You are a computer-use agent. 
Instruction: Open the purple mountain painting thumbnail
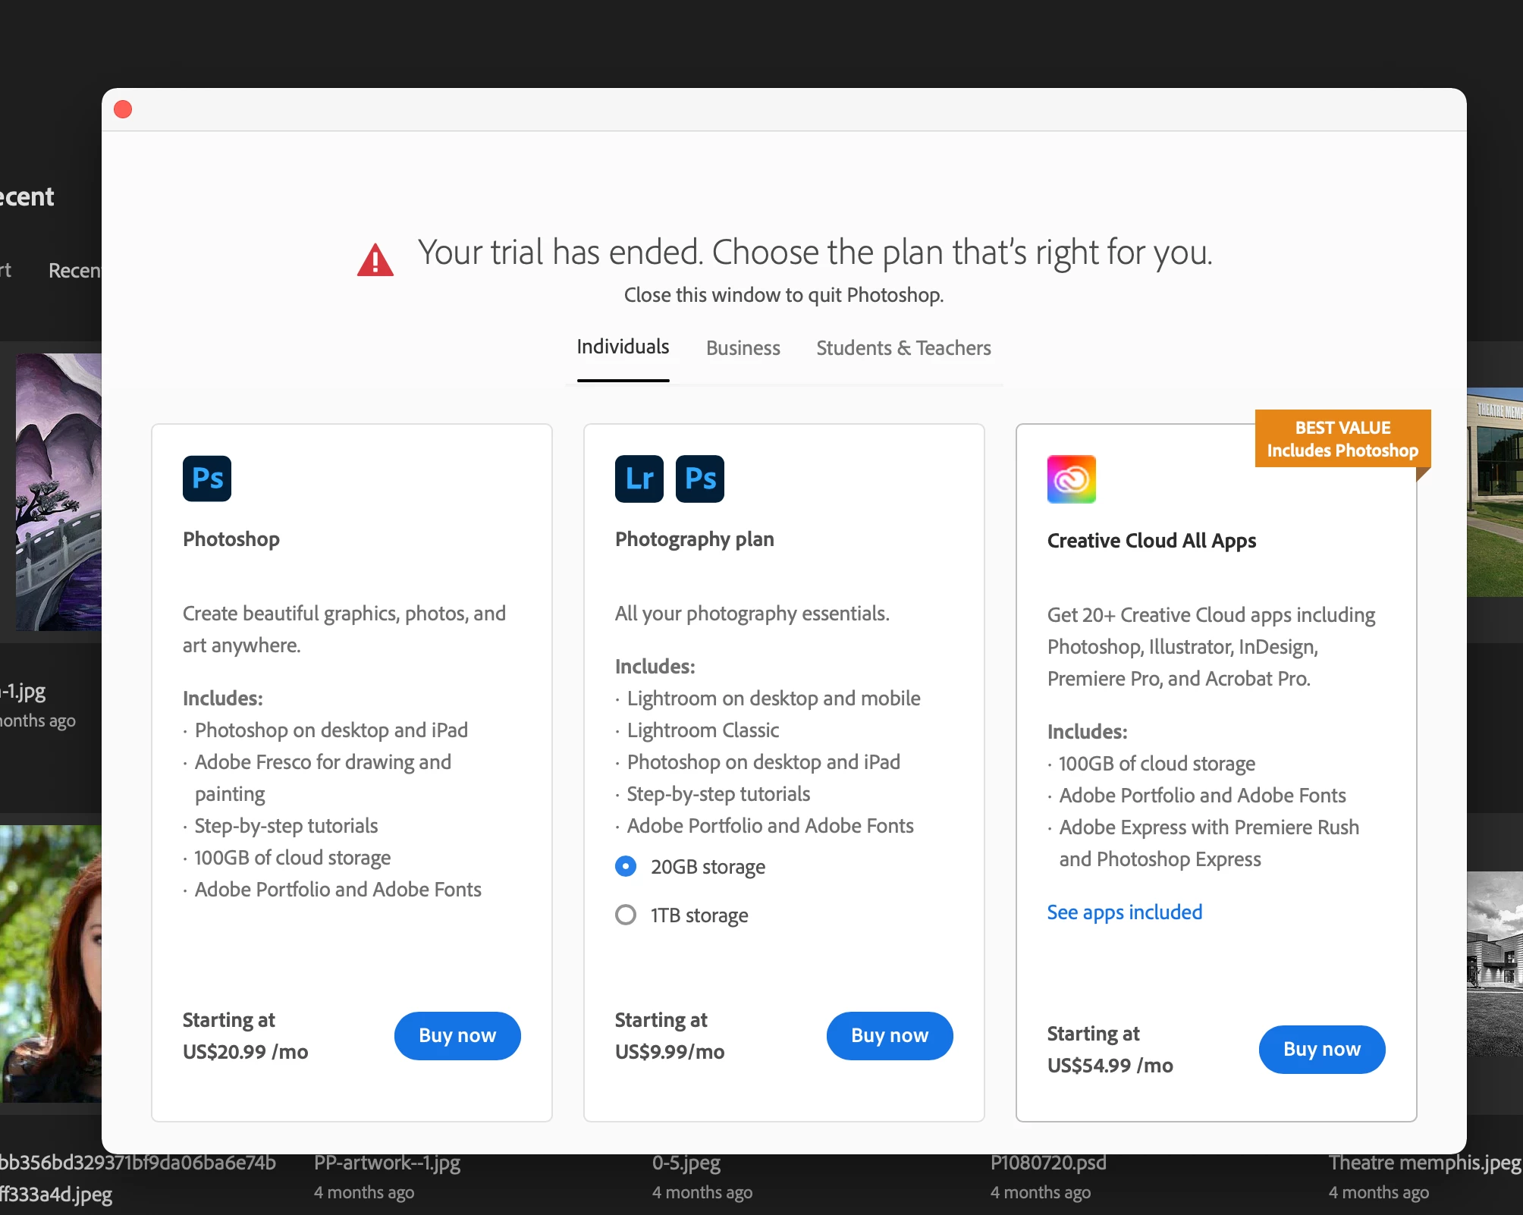click(59, 491)
